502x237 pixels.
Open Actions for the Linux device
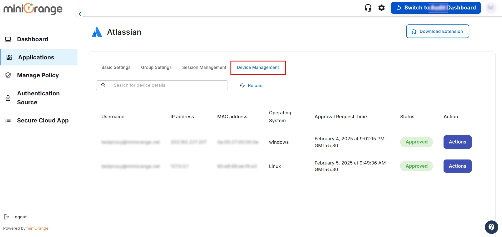click(457, 166)
